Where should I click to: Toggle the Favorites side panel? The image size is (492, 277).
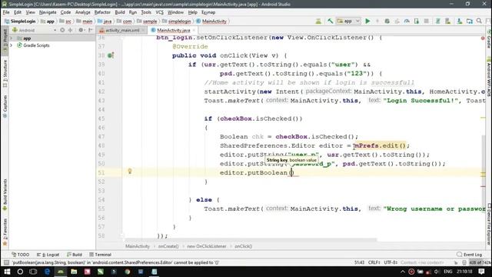(5, 232)
